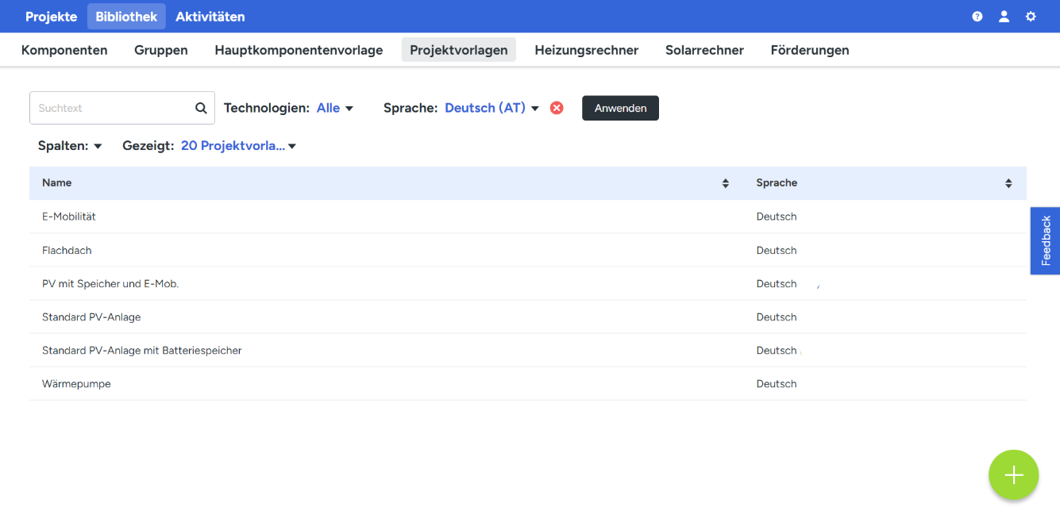Open the Aktivitäten menu
1060x518 pixels.
pyautogui.click(x=210, y=17)
